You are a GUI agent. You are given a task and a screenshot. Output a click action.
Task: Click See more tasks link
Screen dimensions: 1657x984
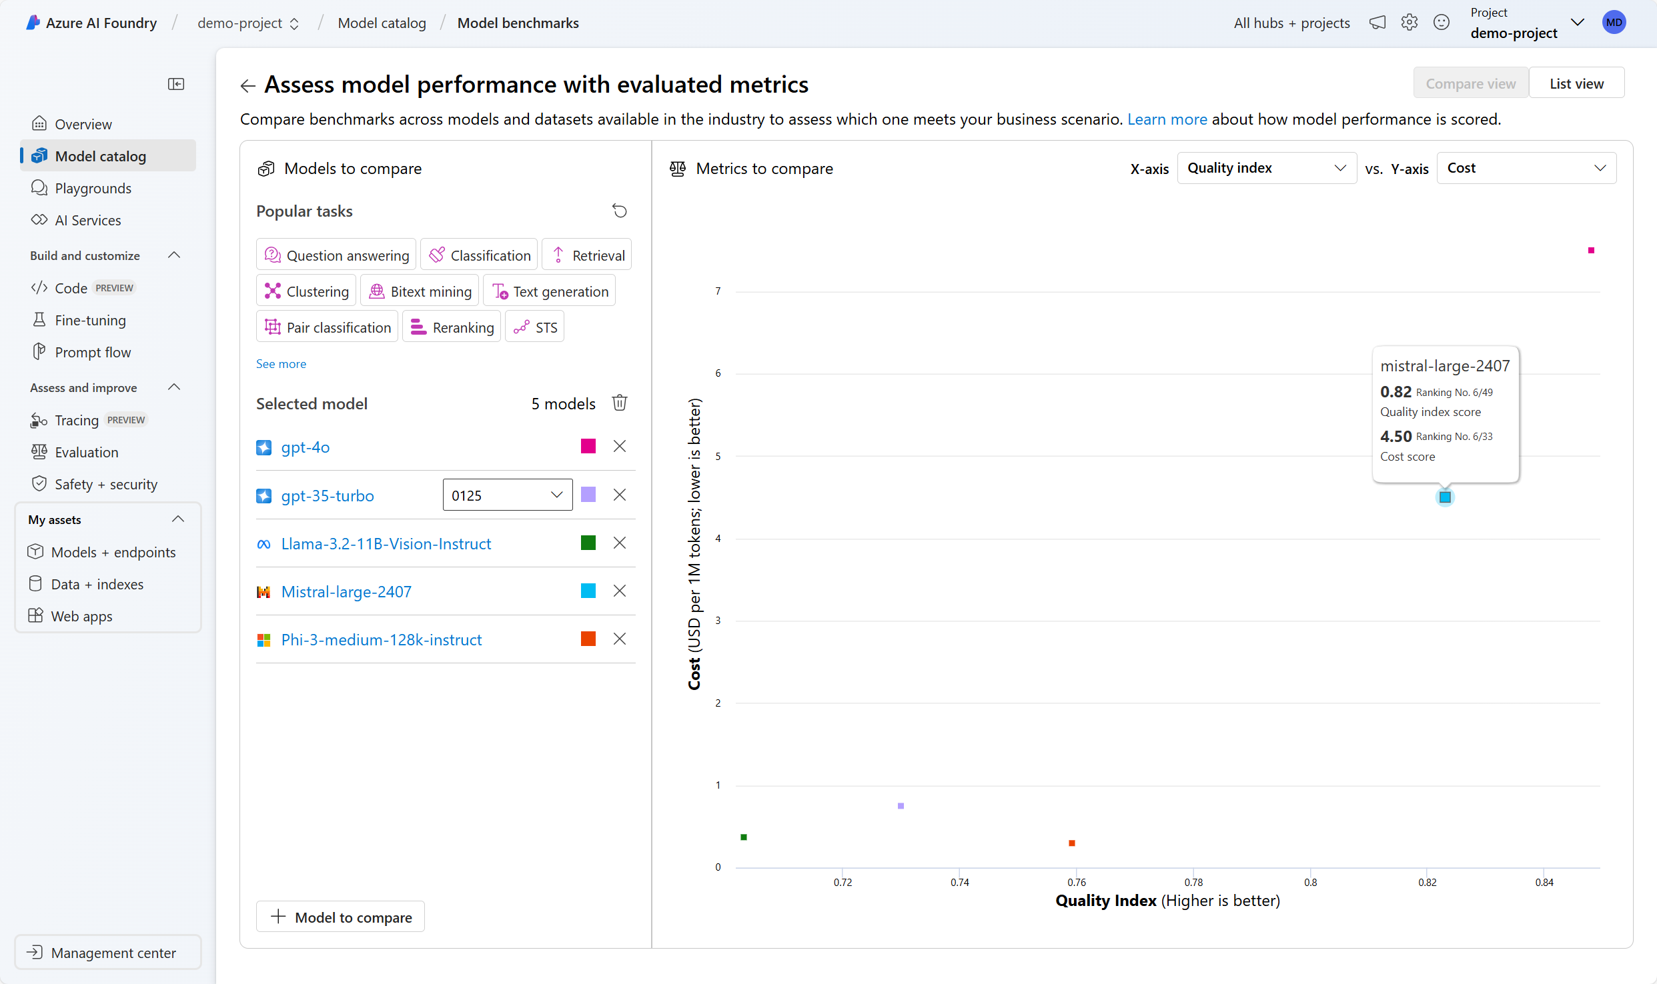(281, 364)
